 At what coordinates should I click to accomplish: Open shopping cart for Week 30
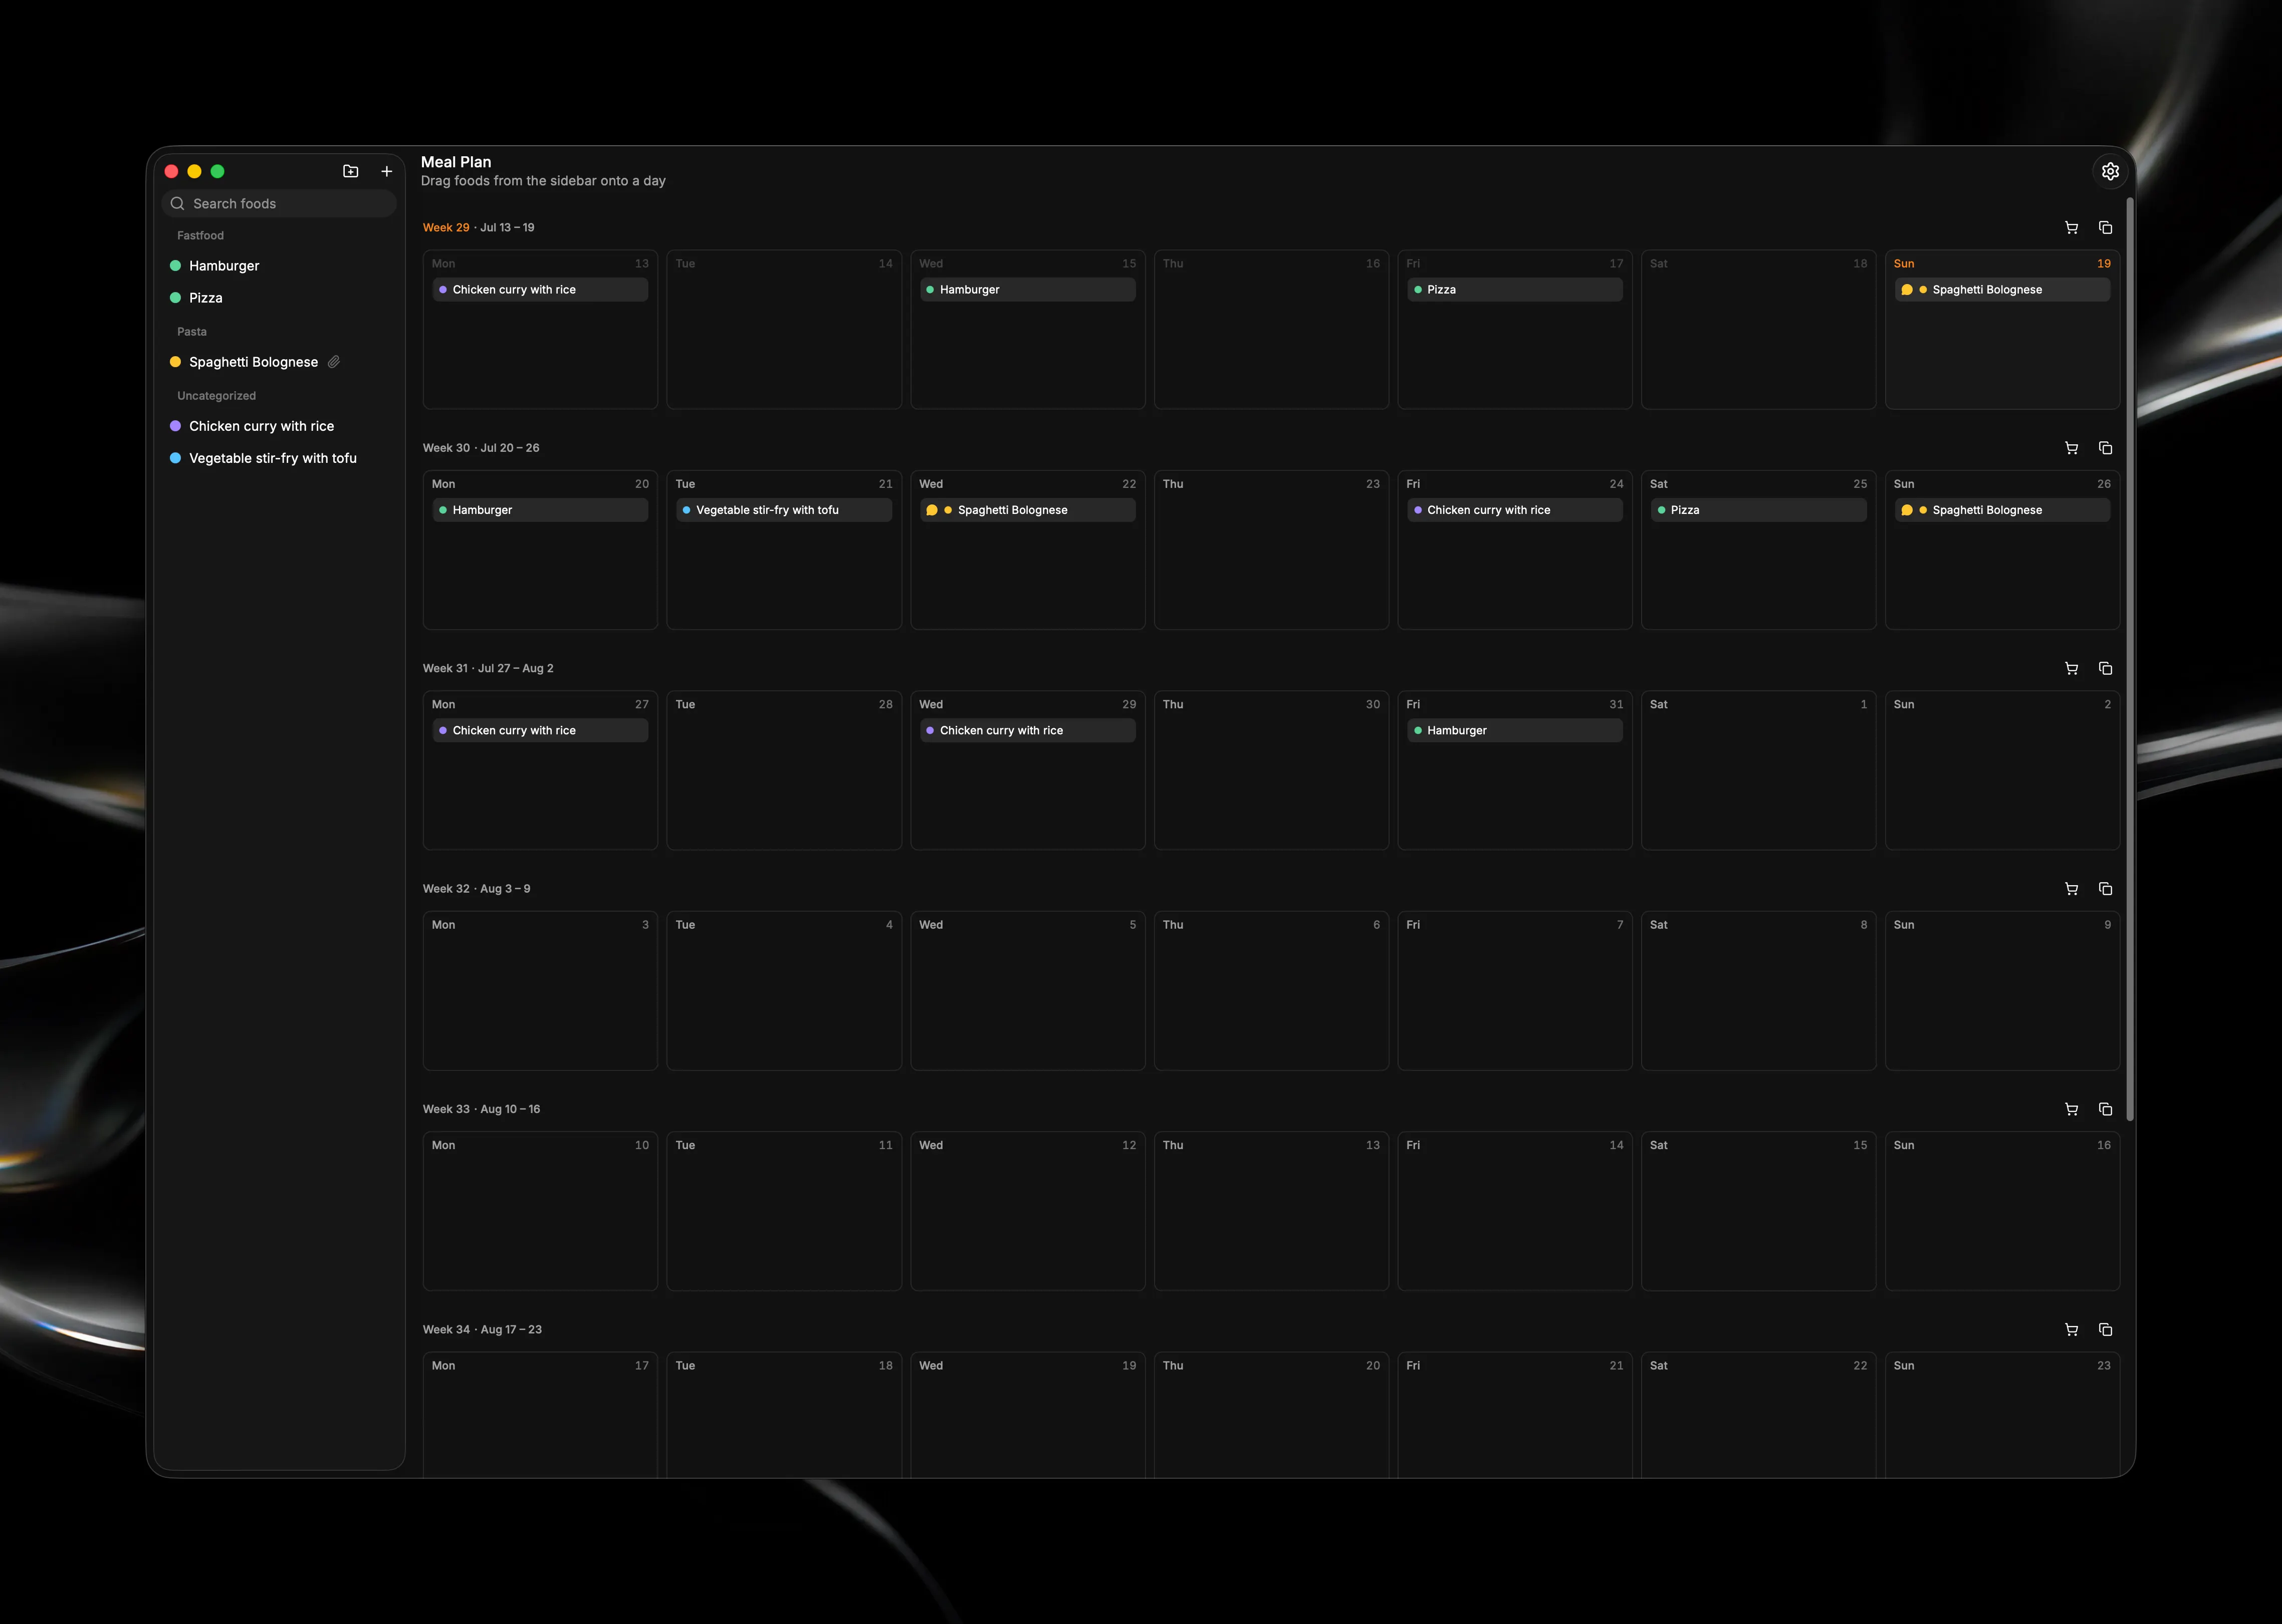(2071, 448)
